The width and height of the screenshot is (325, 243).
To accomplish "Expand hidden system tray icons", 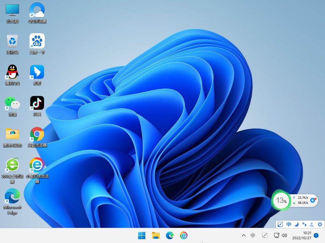I will pyautogui.click(x=243, y=235).
